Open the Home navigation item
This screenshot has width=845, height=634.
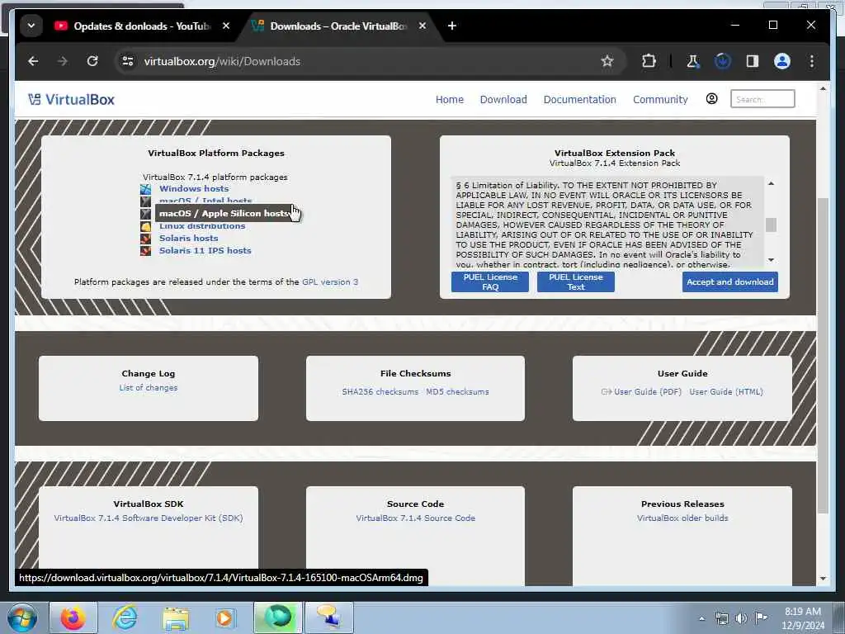click(x=450, y=99)
